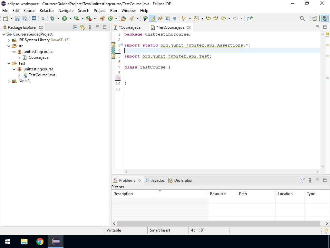Image resolution: width=330 pixels, height=248 pixels.
Task: Expand the JRE System Library node
Action: [9, 40]
